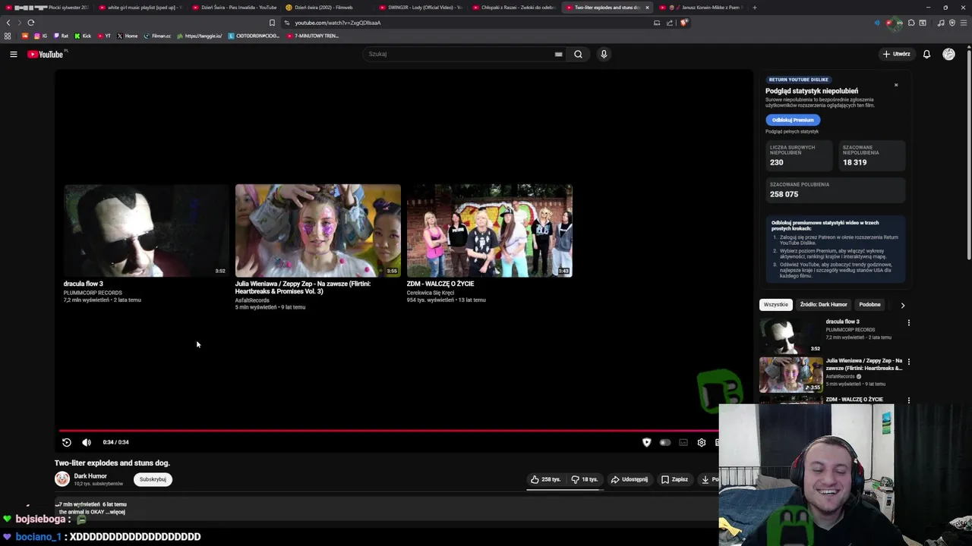Open options menu for Julia Wieniawa sidebar video
The width and height of the screenshot is (972, 546).
(909, 362)
